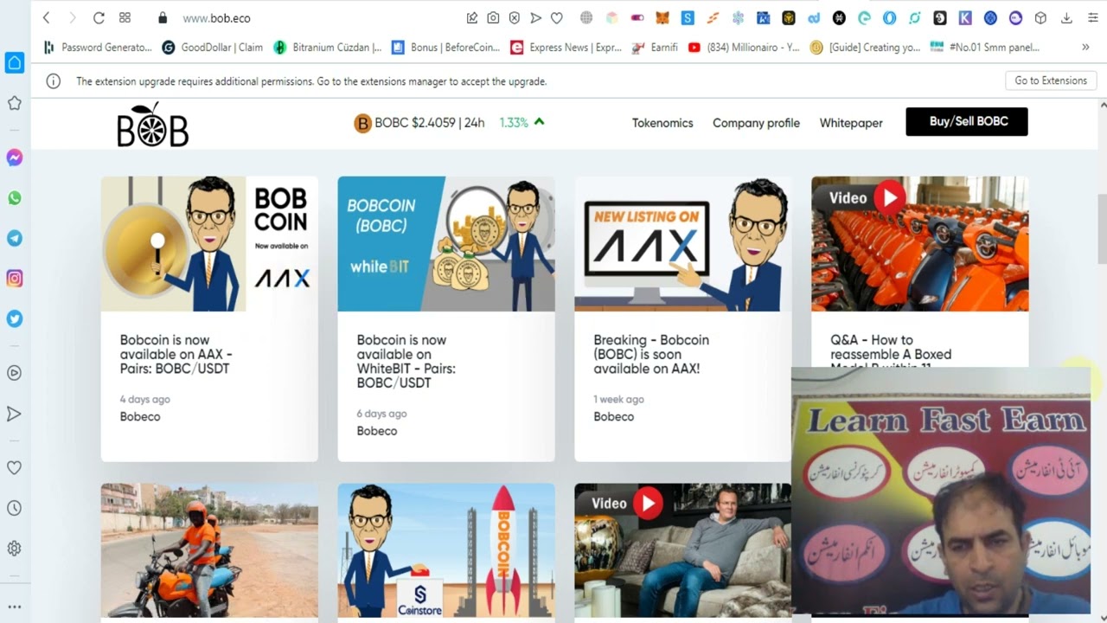
Task: Open the speed dial grid icon
Action: (125, 17)
